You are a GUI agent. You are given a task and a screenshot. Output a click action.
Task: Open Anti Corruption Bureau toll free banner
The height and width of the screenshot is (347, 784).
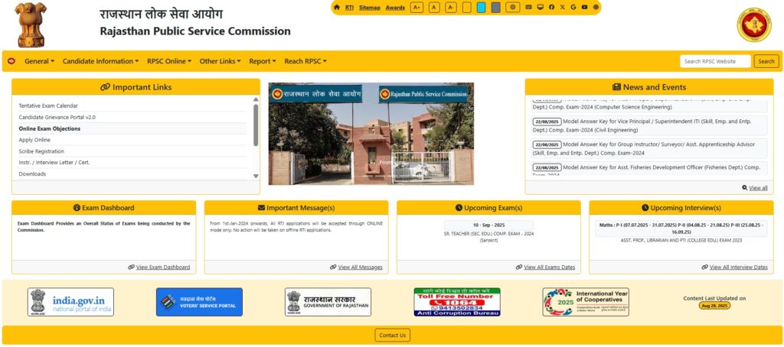457,302
